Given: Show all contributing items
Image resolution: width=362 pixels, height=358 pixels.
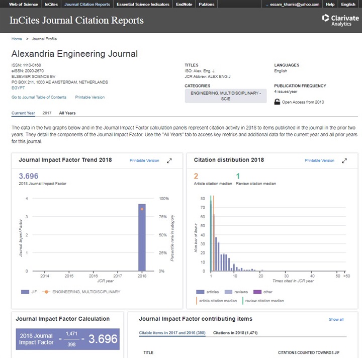Looking at the screenshot, I should click(x=336, y=319).
